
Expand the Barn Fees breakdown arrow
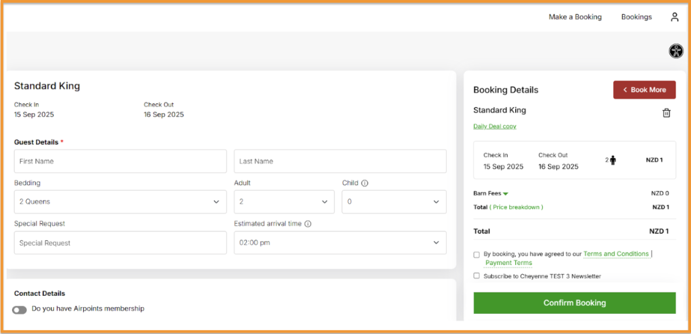point(506,194)
